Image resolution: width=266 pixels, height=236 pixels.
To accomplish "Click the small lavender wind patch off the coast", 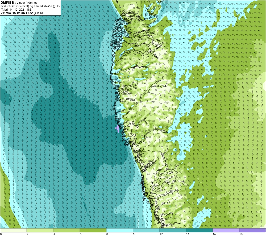I will click(117, 129).
